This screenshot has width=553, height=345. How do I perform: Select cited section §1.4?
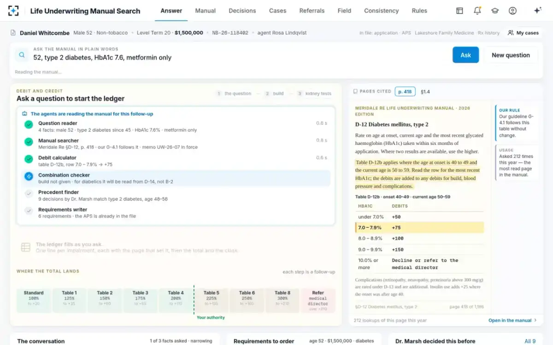point(425,92)
